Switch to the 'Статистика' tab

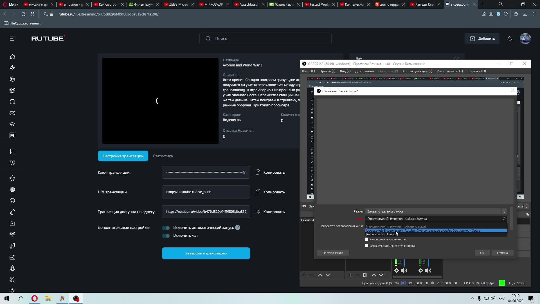coord(163,156)
